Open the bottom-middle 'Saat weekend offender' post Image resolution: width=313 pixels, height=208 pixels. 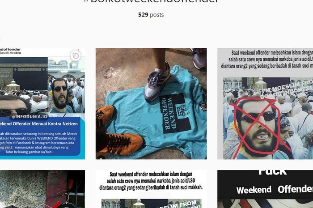(x=151, y=189)
